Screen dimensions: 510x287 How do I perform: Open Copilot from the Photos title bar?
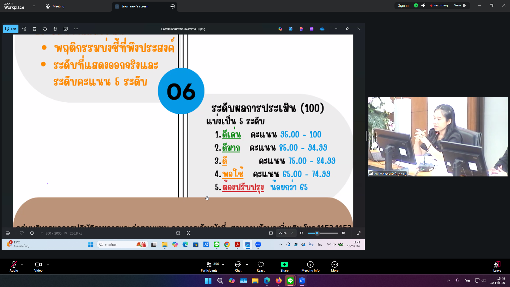[x=280, y=29]
